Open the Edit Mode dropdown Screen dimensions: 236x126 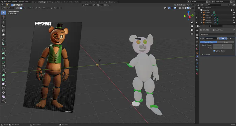point(8,8)
